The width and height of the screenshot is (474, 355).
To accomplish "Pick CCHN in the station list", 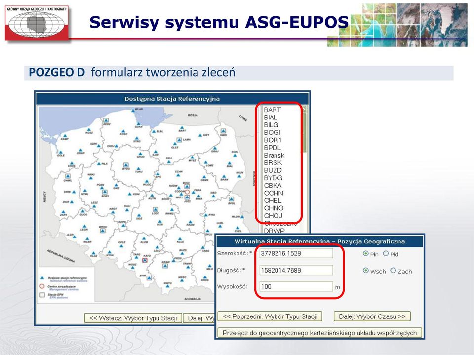I will click(274, 193).
